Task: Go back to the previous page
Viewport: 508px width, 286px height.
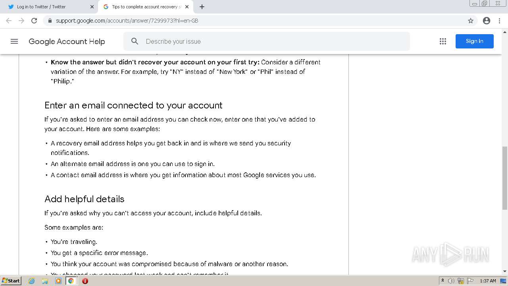Action: point(9,21)
